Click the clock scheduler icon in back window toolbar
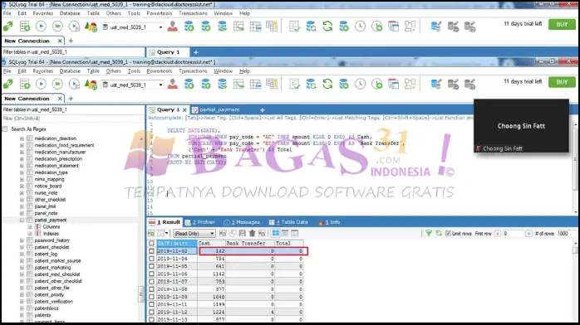 [x=361, y=27]
